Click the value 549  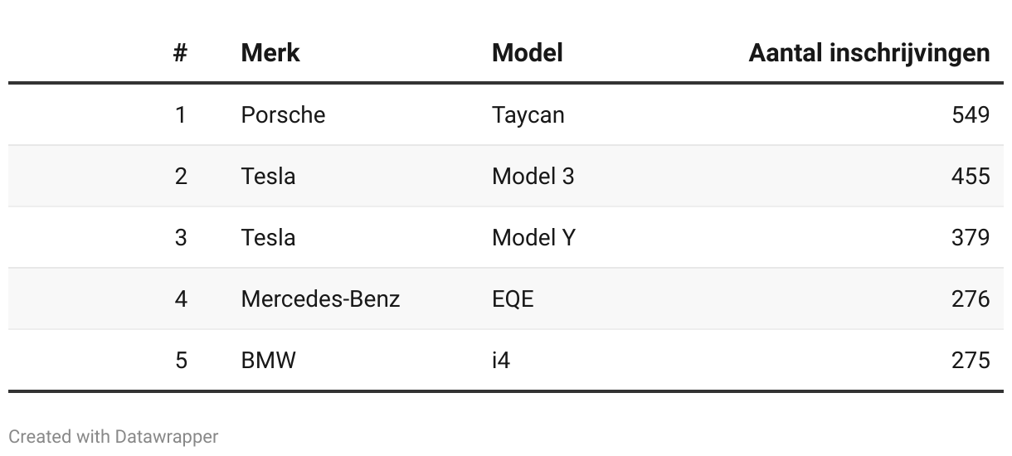click(971, 114)
